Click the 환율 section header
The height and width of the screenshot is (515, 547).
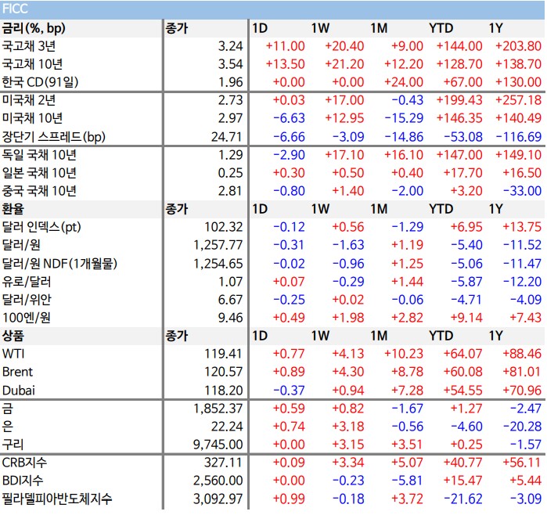(x=13, y=209)
